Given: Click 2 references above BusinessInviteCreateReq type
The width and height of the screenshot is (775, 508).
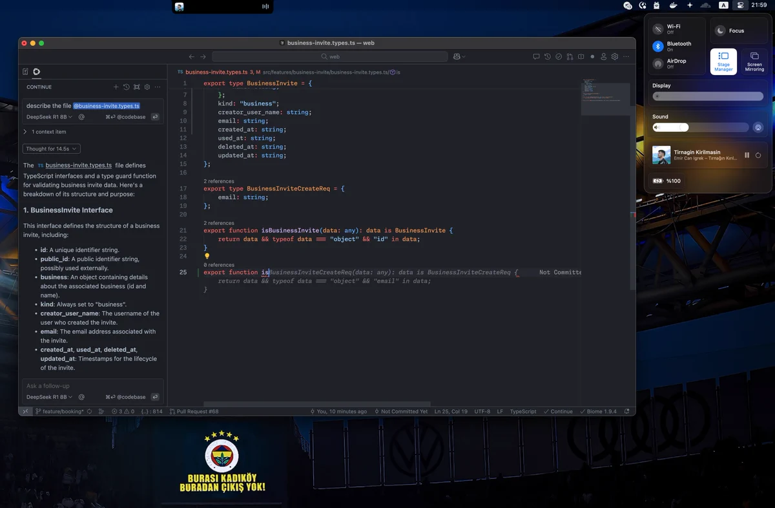Looking at the screenshot, I should point(219,181).
